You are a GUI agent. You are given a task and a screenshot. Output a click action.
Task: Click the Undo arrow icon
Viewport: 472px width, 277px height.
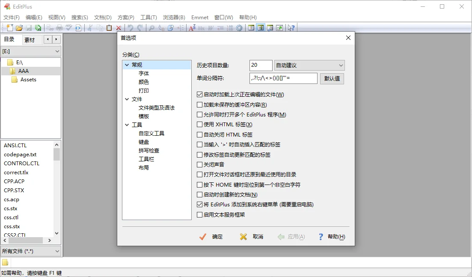click(x=131, y=28)
